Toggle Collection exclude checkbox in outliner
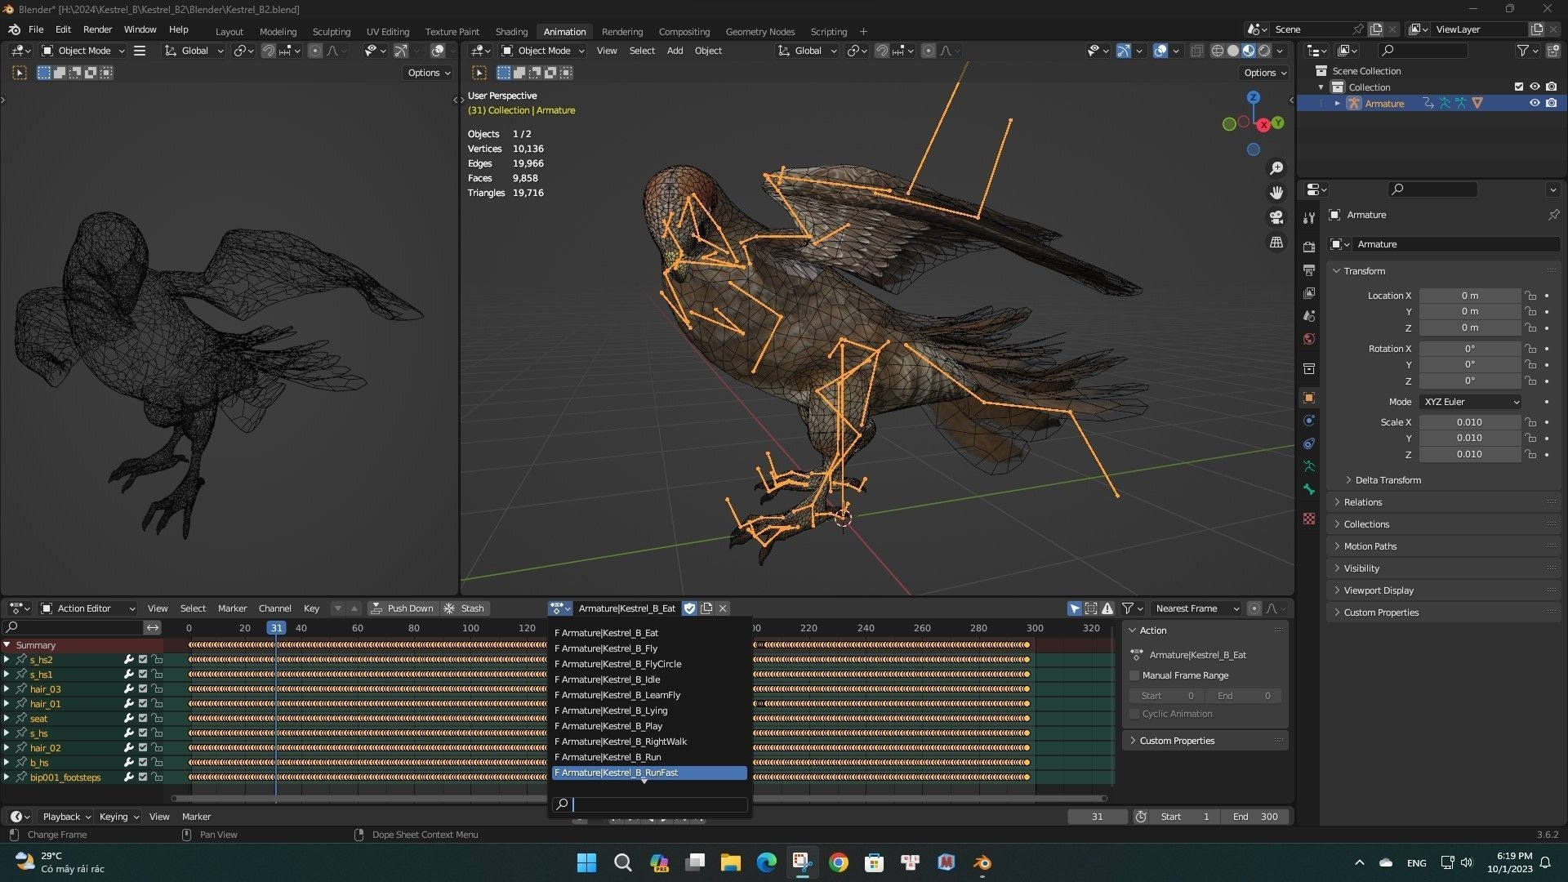The image size is (1568, 882). coord(1519,87)
